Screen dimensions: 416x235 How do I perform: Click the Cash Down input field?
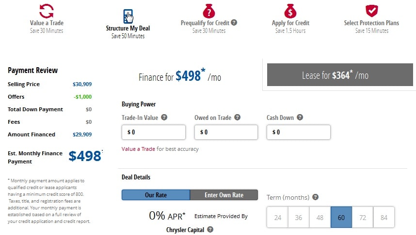pyautogui.click(x=299, y=132)
